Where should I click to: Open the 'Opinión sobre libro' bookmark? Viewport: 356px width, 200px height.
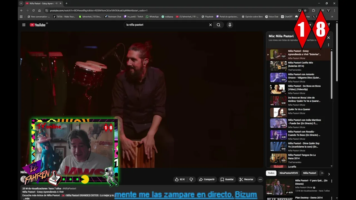pos(252,17)
